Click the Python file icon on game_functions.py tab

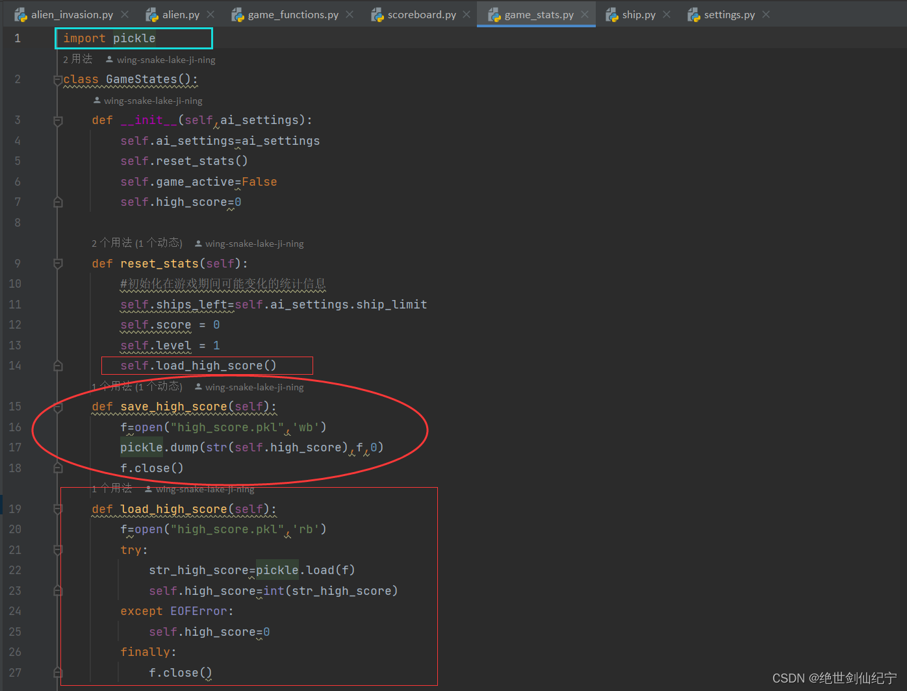[238, 14]
